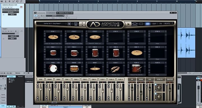Preview the FLEXI 2 tom shell hit
202x108 pixels.
coord(137,68)
